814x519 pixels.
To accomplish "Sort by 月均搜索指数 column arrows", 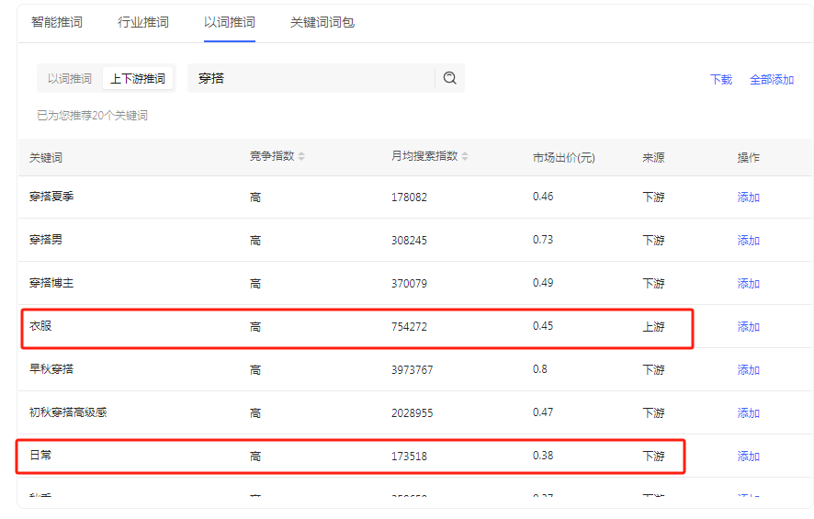I will coord(465,156).
